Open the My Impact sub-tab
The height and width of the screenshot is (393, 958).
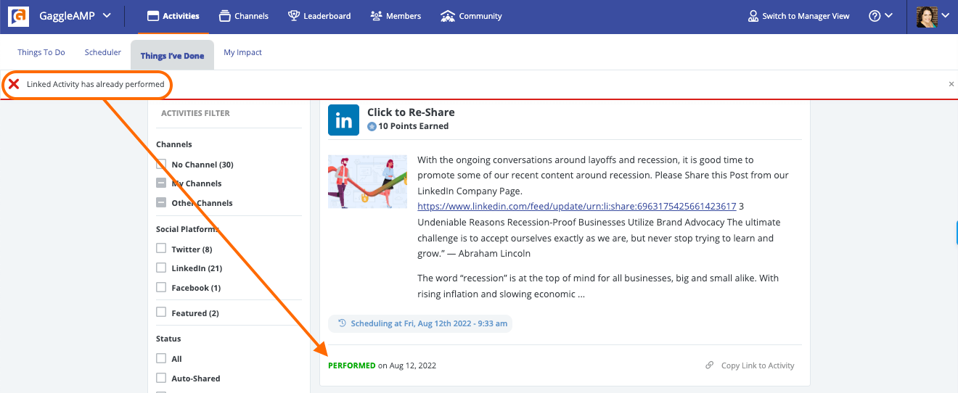point(242,52)
